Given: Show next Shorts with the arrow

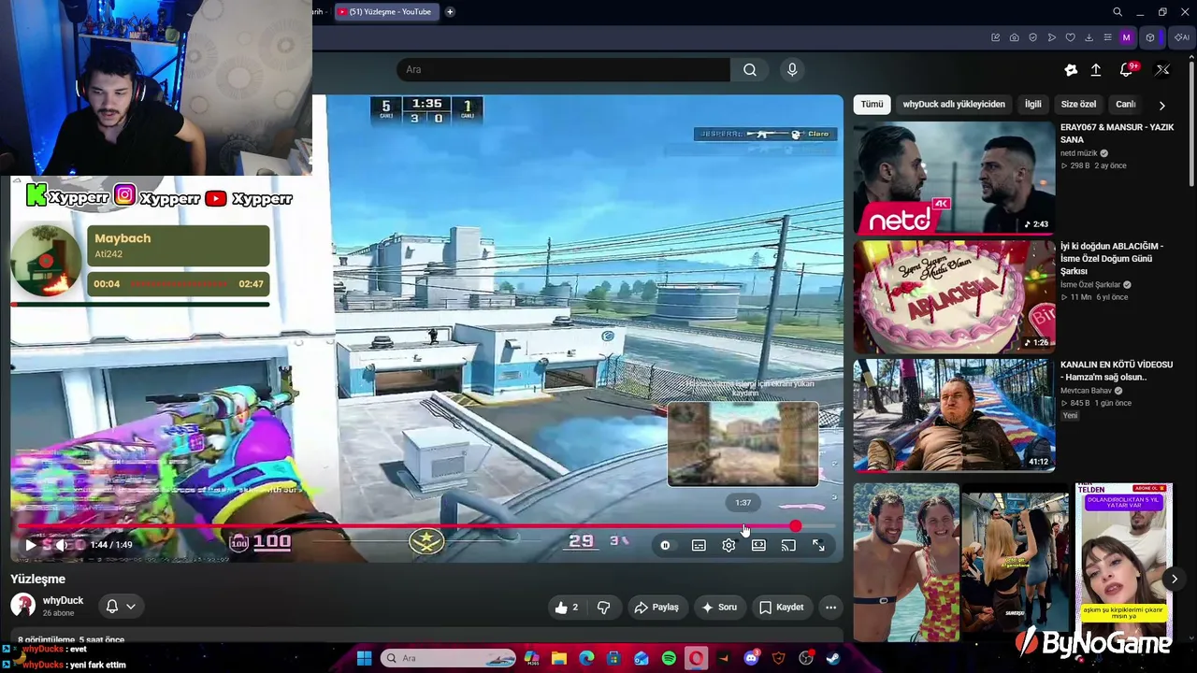Looking at the screenshot, I should 1174,580.
